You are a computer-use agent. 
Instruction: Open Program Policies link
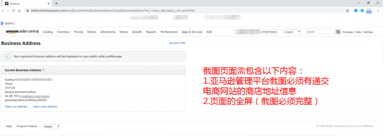click(27, 126)
